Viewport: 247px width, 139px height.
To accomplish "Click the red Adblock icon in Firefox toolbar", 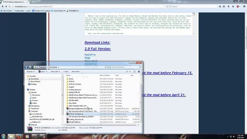I will pyautogui.click(x=238, y=7).
